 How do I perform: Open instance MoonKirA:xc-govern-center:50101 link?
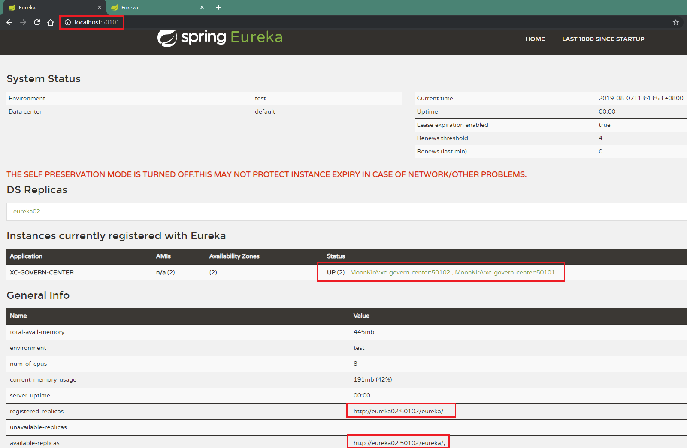pos(505,272)
